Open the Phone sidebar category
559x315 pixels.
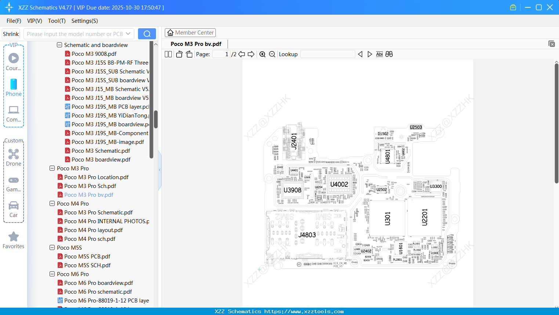[x=14, y=87]
